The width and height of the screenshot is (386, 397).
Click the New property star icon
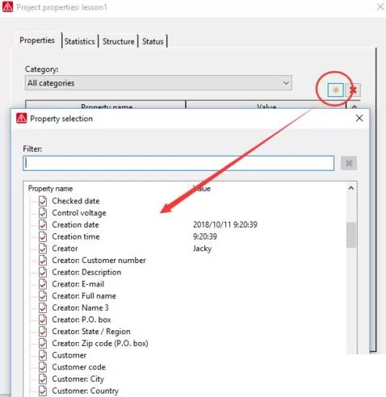(335, 90)
